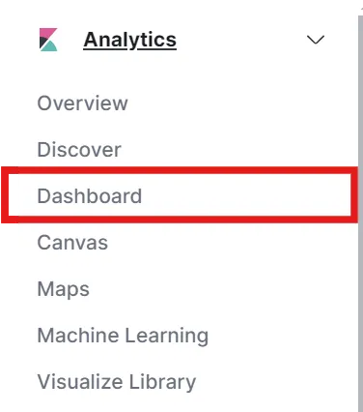Click the Discover nav link

point(79,150)
